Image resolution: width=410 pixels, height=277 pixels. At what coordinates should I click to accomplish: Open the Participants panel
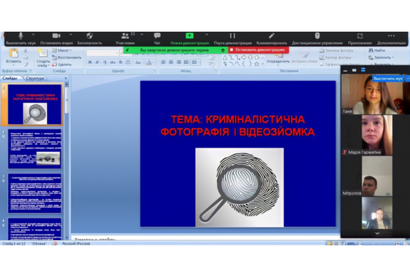tap(124, 36)
